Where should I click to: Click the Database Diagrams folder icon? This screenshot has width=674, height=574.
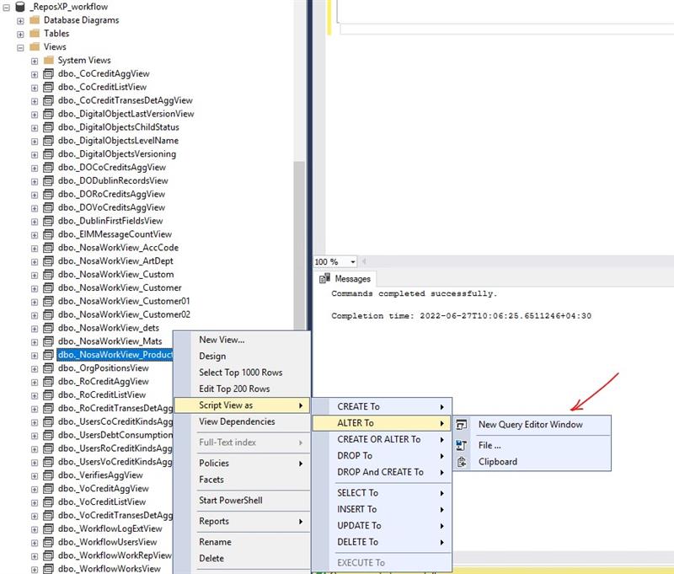(35, 20)
